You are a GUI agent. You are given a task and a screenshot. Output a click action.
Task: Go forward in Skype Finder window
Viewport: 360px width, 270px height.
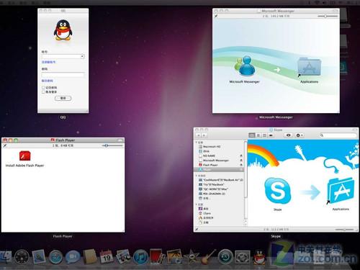204,135
